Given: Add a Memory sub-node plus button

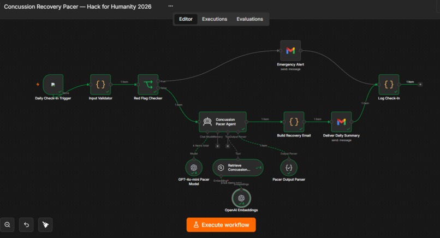Looking at the screenshot, I should tap(217, 146).
